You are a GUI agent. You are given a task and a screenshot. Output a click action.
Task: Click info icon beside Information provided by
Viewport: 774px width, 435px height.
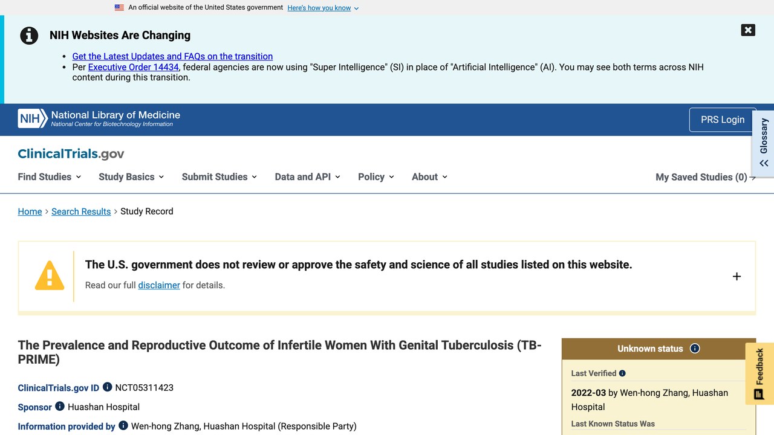click(x=123, y=425)
